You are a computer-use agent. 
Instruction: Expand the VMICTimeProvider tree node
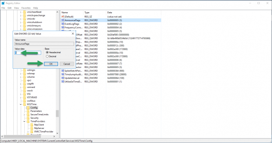click(28, 132)
